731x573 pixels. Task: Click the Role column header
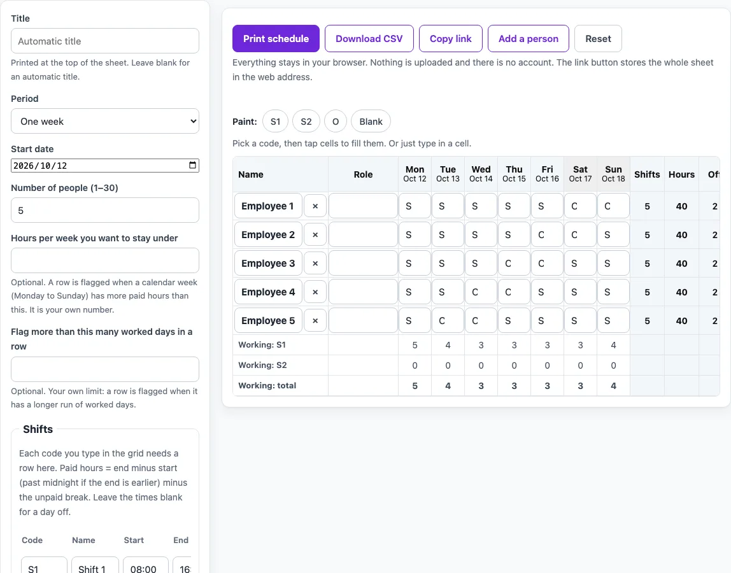[363, 174]
